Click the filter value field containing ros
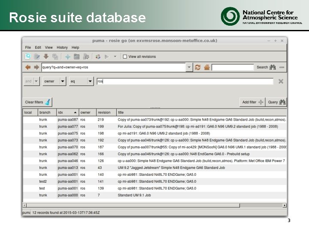 (185, 81)
